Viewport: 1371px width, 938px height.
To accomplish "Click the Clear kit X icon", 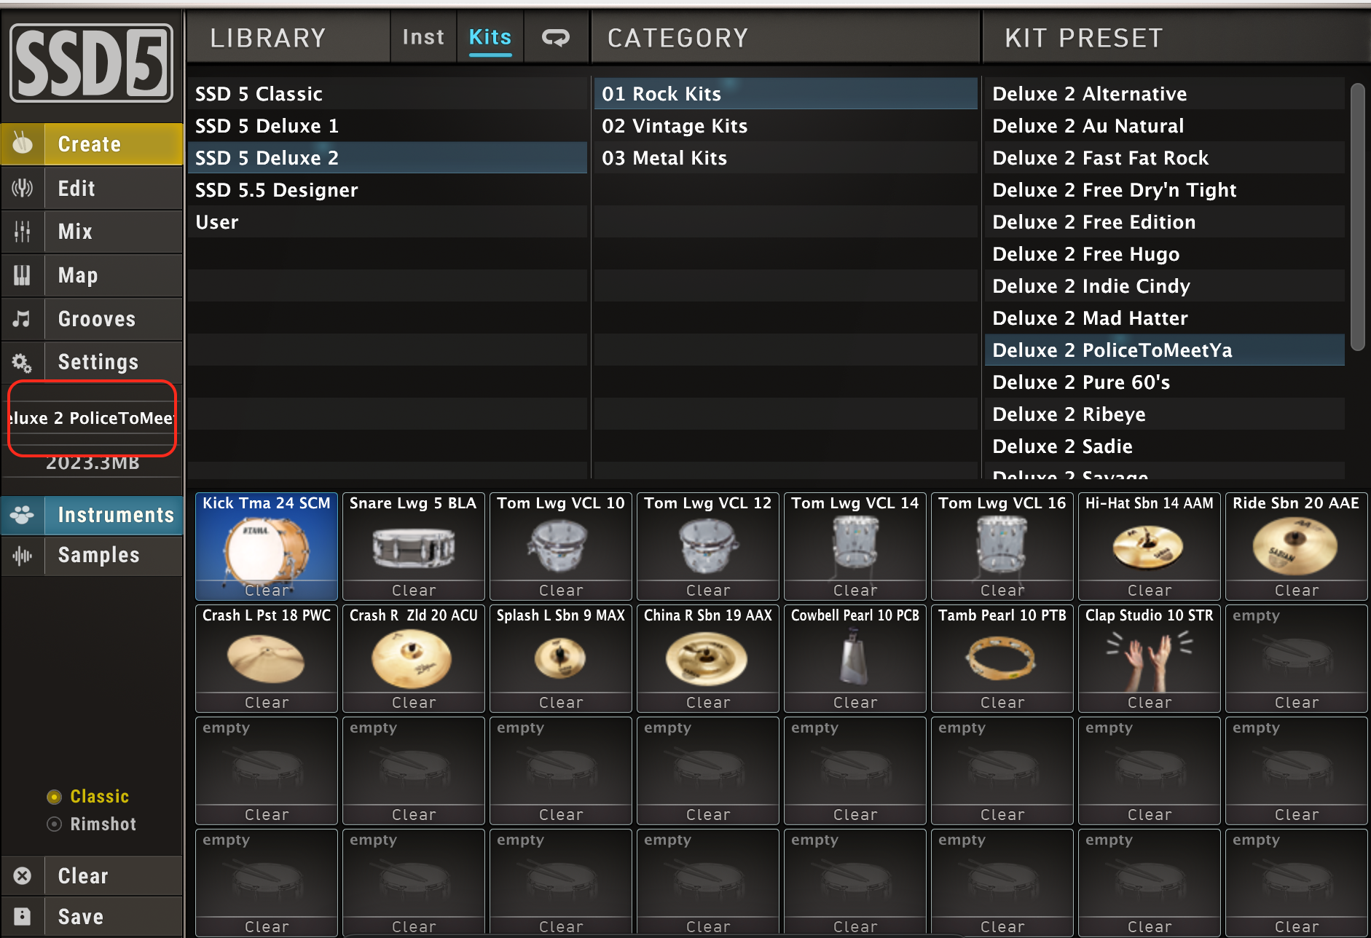I will tap(23, 875).
